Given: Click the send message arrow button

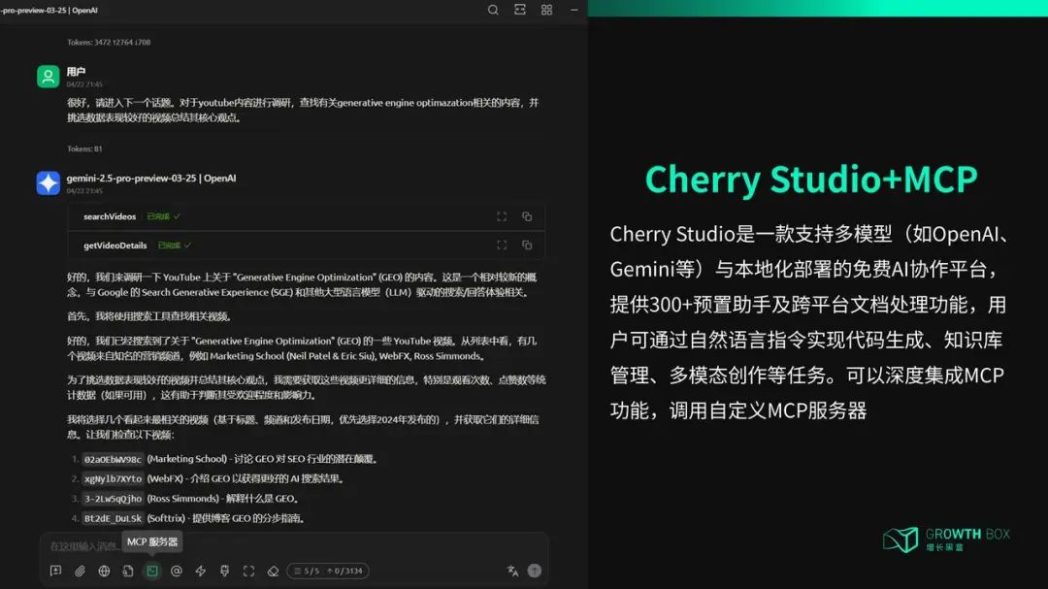Looking at the screenshot, I should 535,571.
